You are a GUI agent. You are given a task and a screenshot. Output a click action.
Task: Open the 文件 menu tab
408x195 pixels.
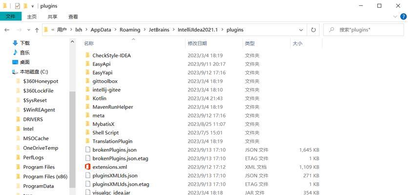pyautogui.click(x=10, y=17)
